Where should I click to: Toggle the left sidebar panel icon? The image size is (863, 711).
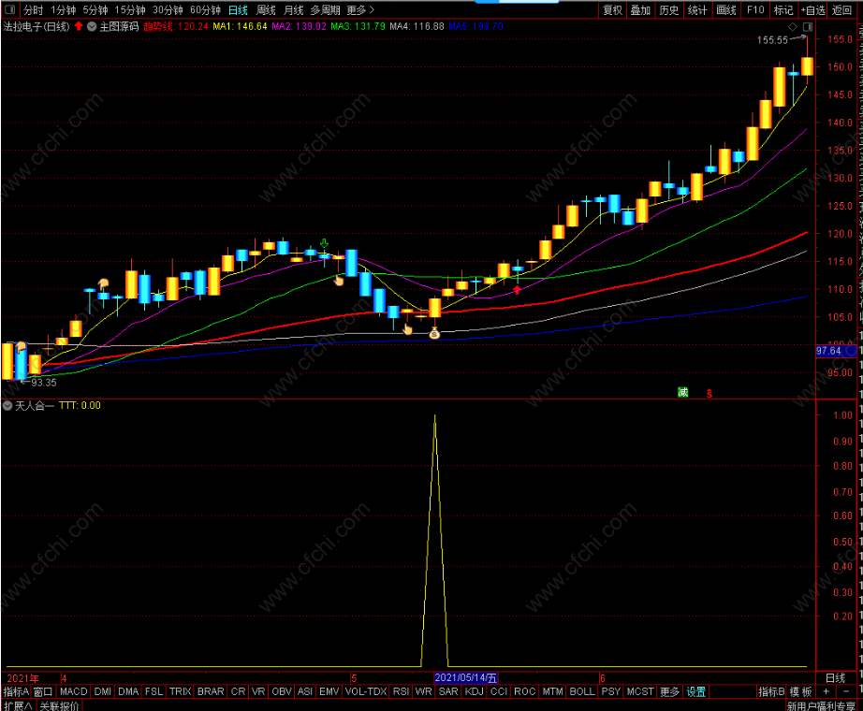[9, 10]
